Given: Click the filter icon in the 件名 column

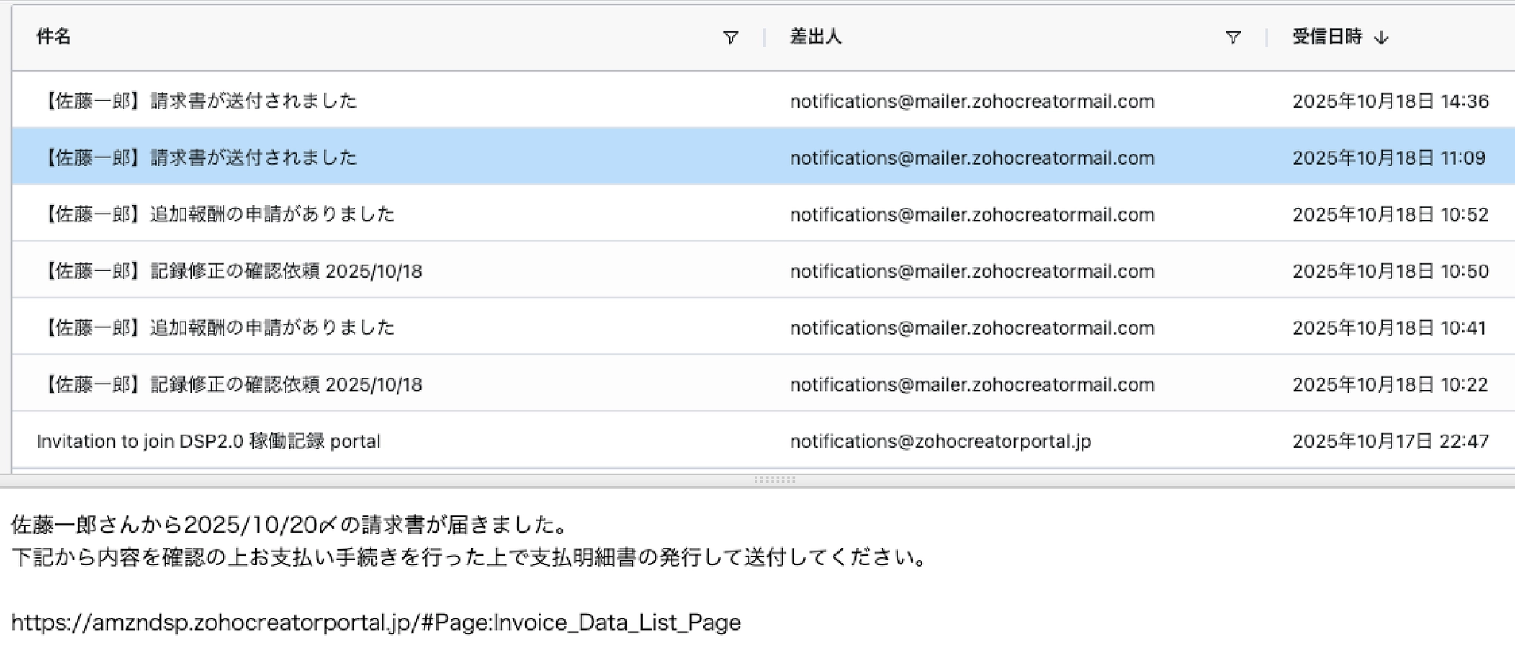Looking at the screenshot, I should (730, 38).
